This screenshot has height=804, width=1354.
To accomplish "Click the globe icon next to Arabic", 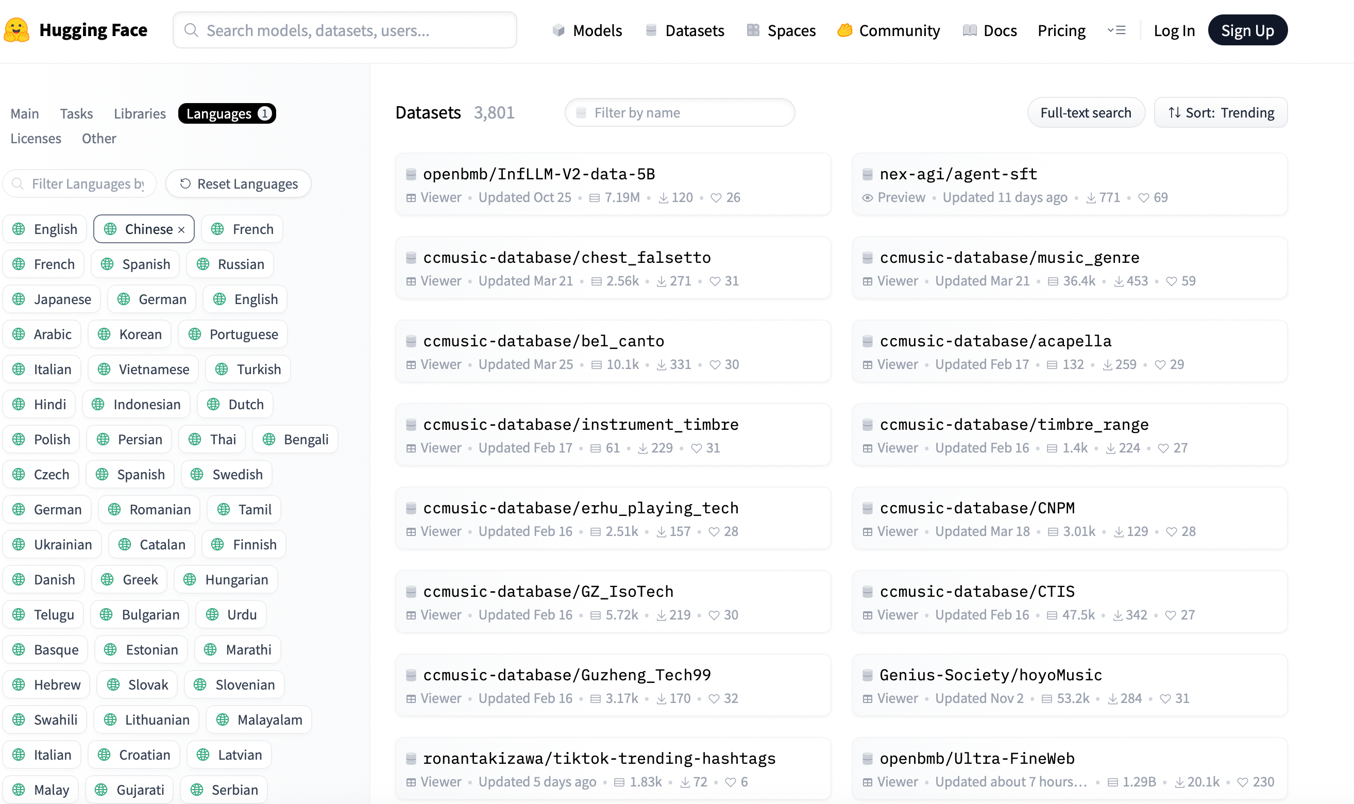I will 19,334.
